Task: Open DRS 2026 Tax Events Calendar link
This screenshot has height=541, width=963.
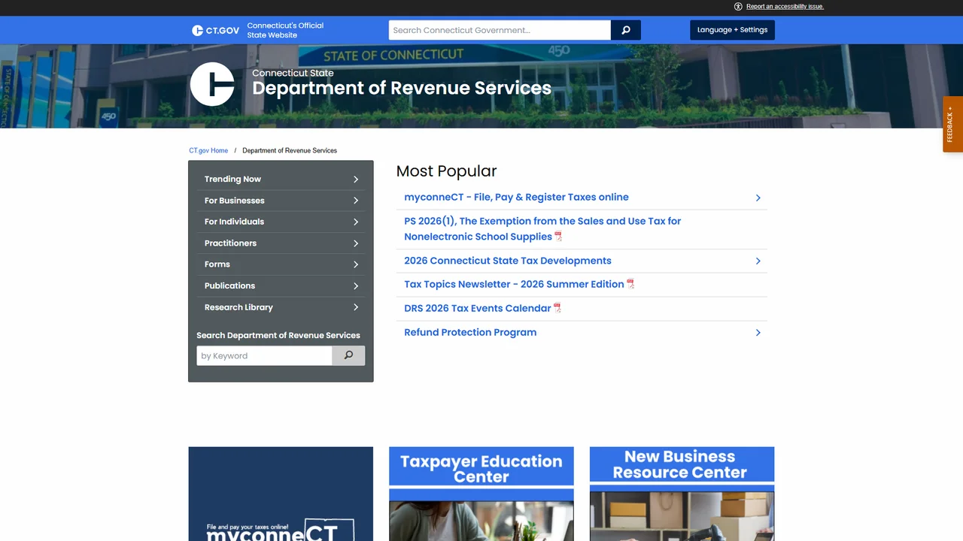Action: (x=478, y=308)
